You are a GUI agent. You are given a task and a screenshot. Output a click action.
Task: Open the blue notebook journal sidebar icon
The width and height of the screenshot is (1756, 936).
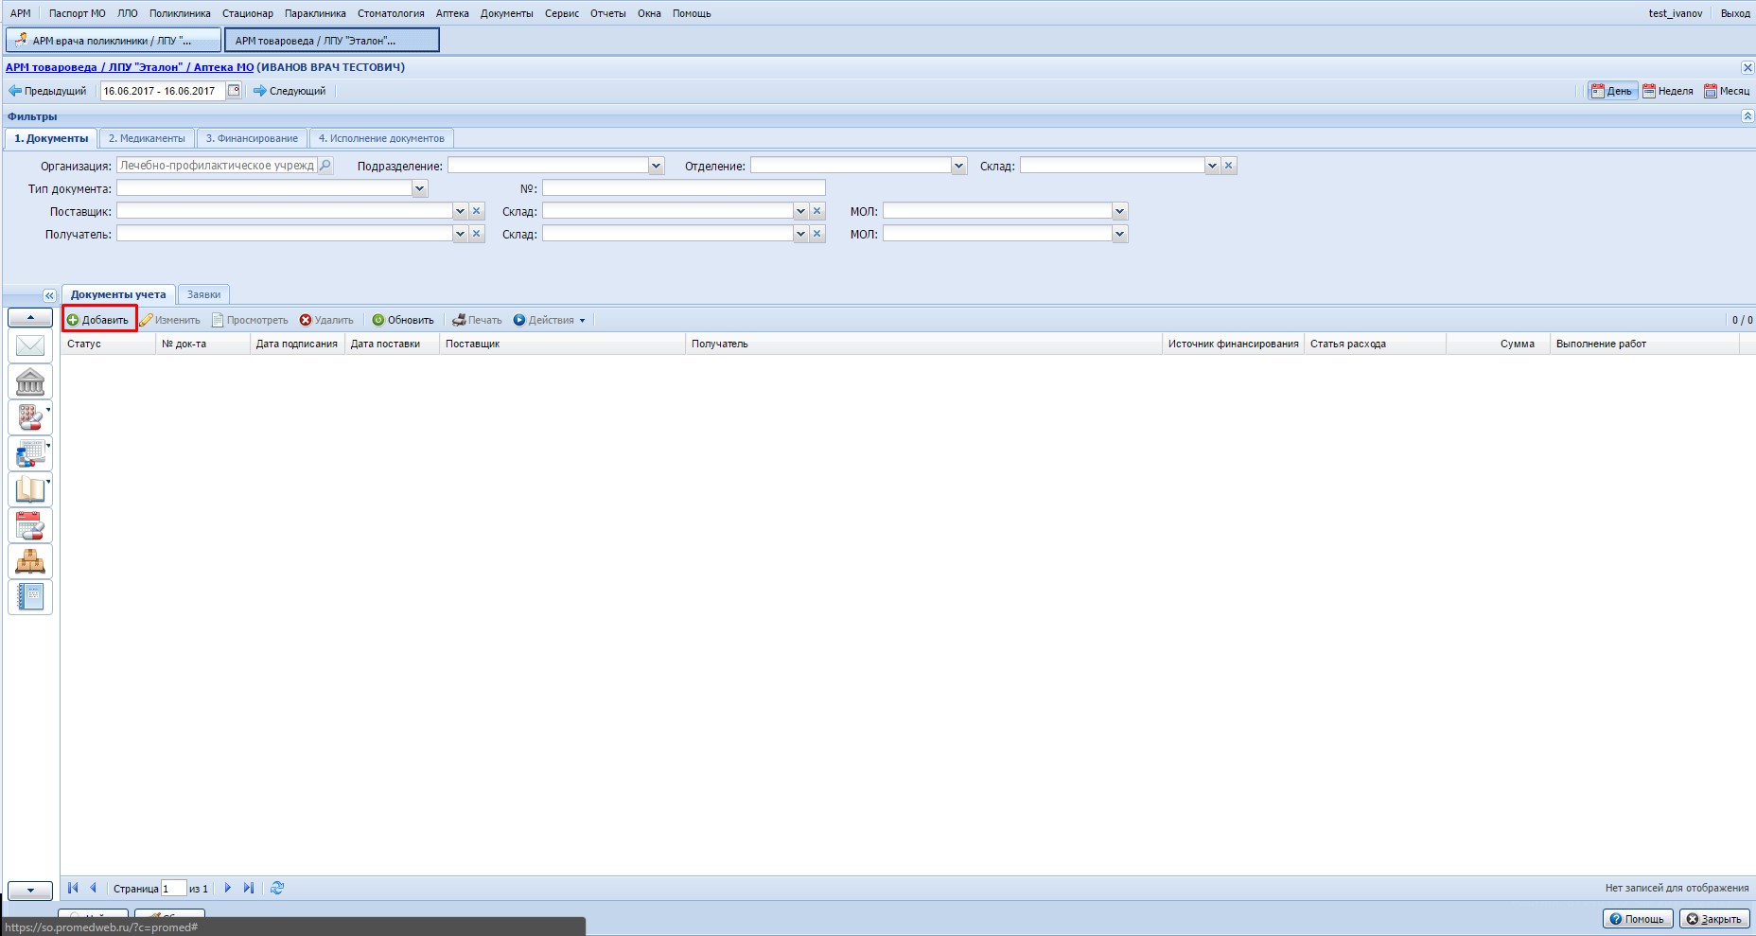coord(30,597)
